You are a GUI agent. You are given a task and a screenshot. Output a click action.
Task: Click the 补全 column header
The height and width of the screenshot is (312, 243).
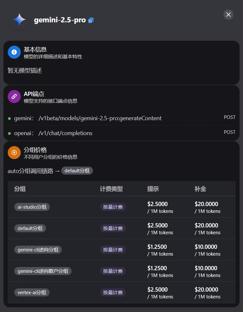pyautogui.click(x=200, y=189)
